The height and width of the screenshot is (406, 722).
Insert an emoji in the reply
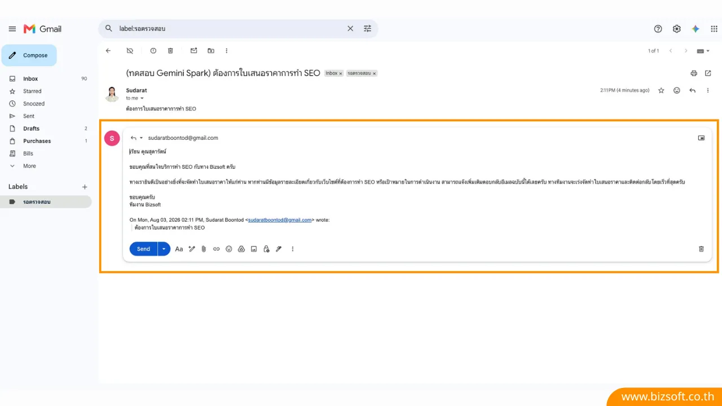coord(228,249)
